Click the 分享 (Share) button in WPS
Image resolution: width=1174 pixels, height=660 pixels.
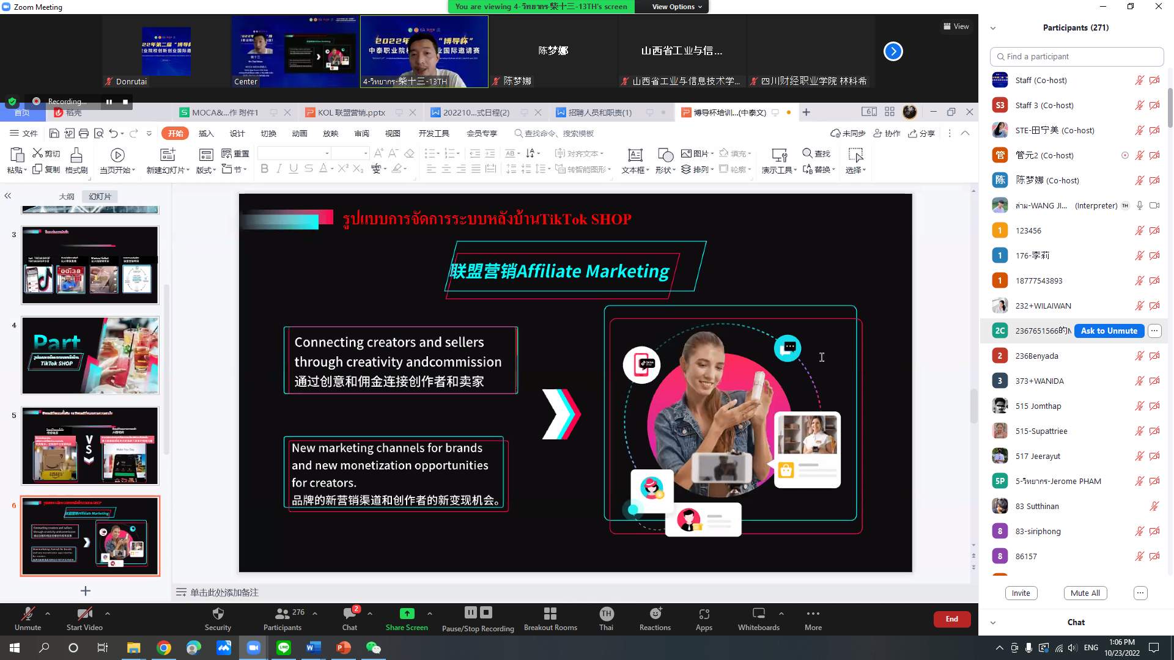(921, 133)
